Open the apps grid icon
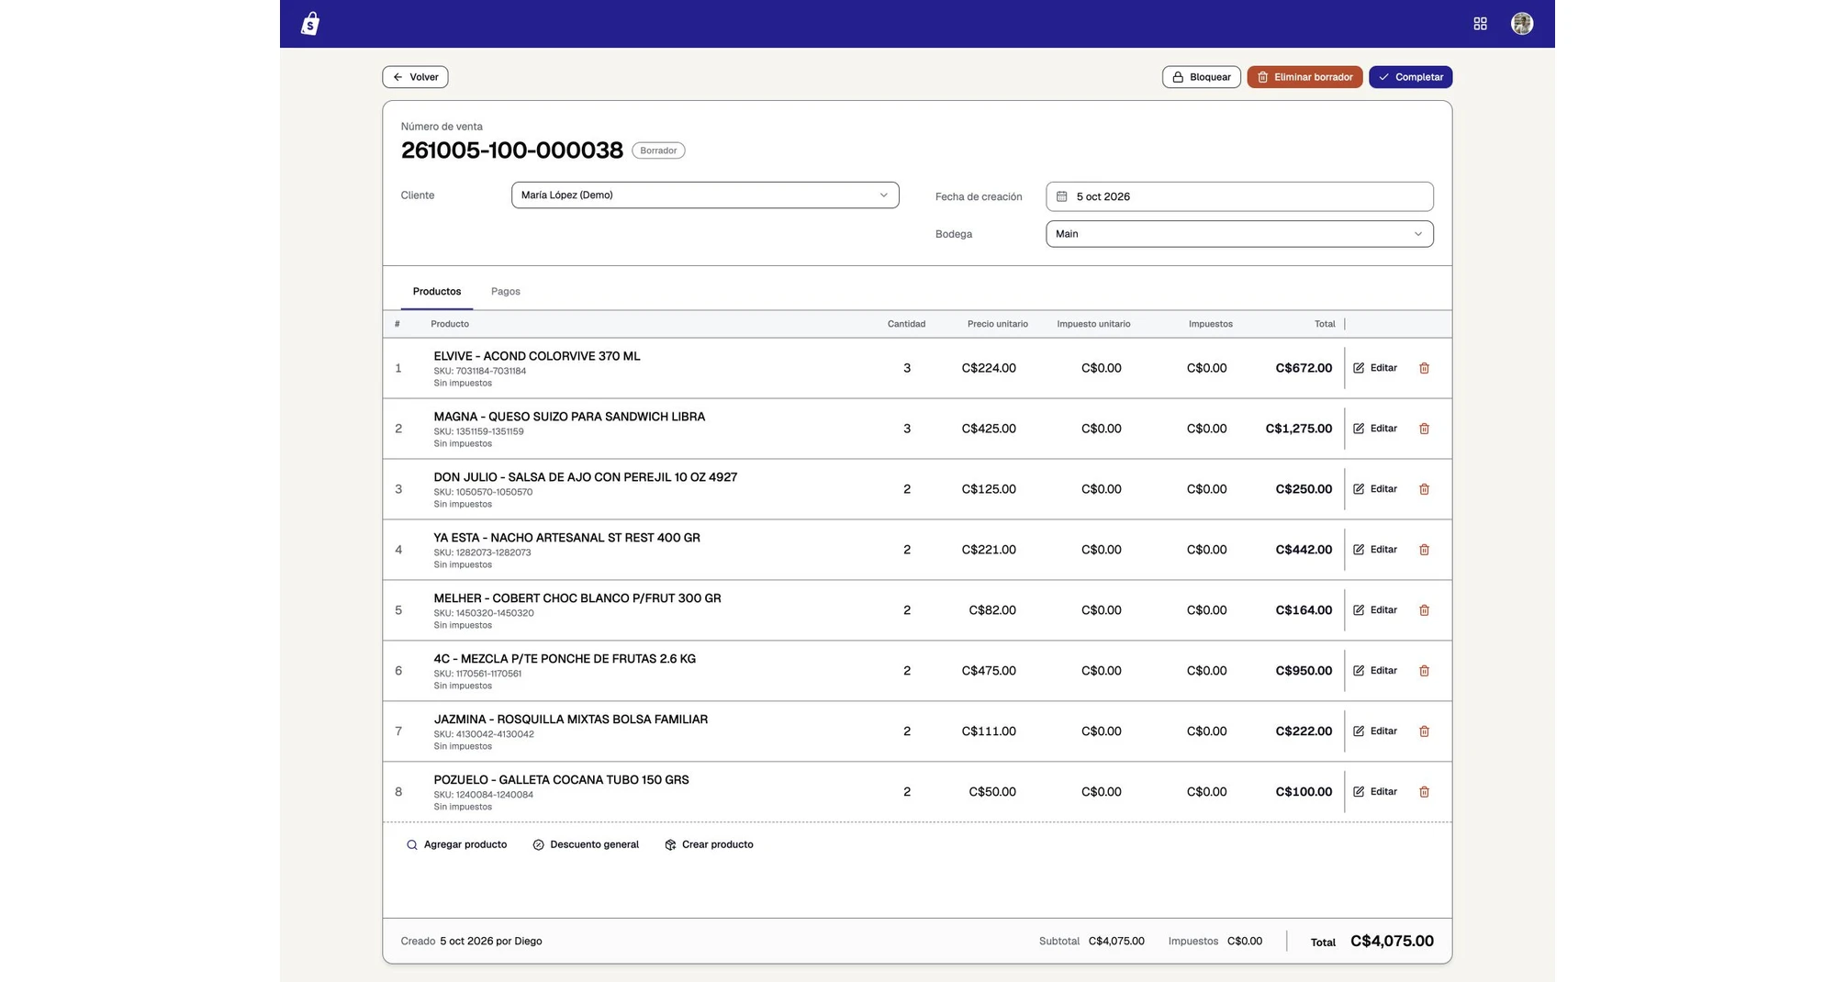 (x=1480, y=24)
